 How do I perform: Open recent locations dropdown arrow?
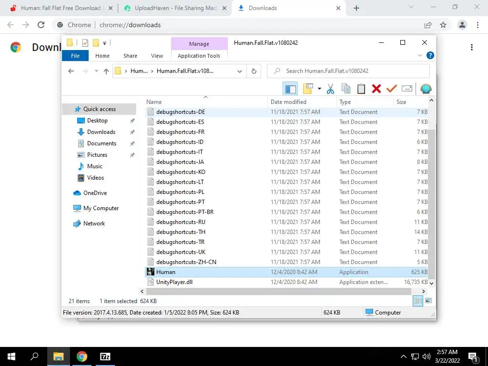[x=96, y=71]
